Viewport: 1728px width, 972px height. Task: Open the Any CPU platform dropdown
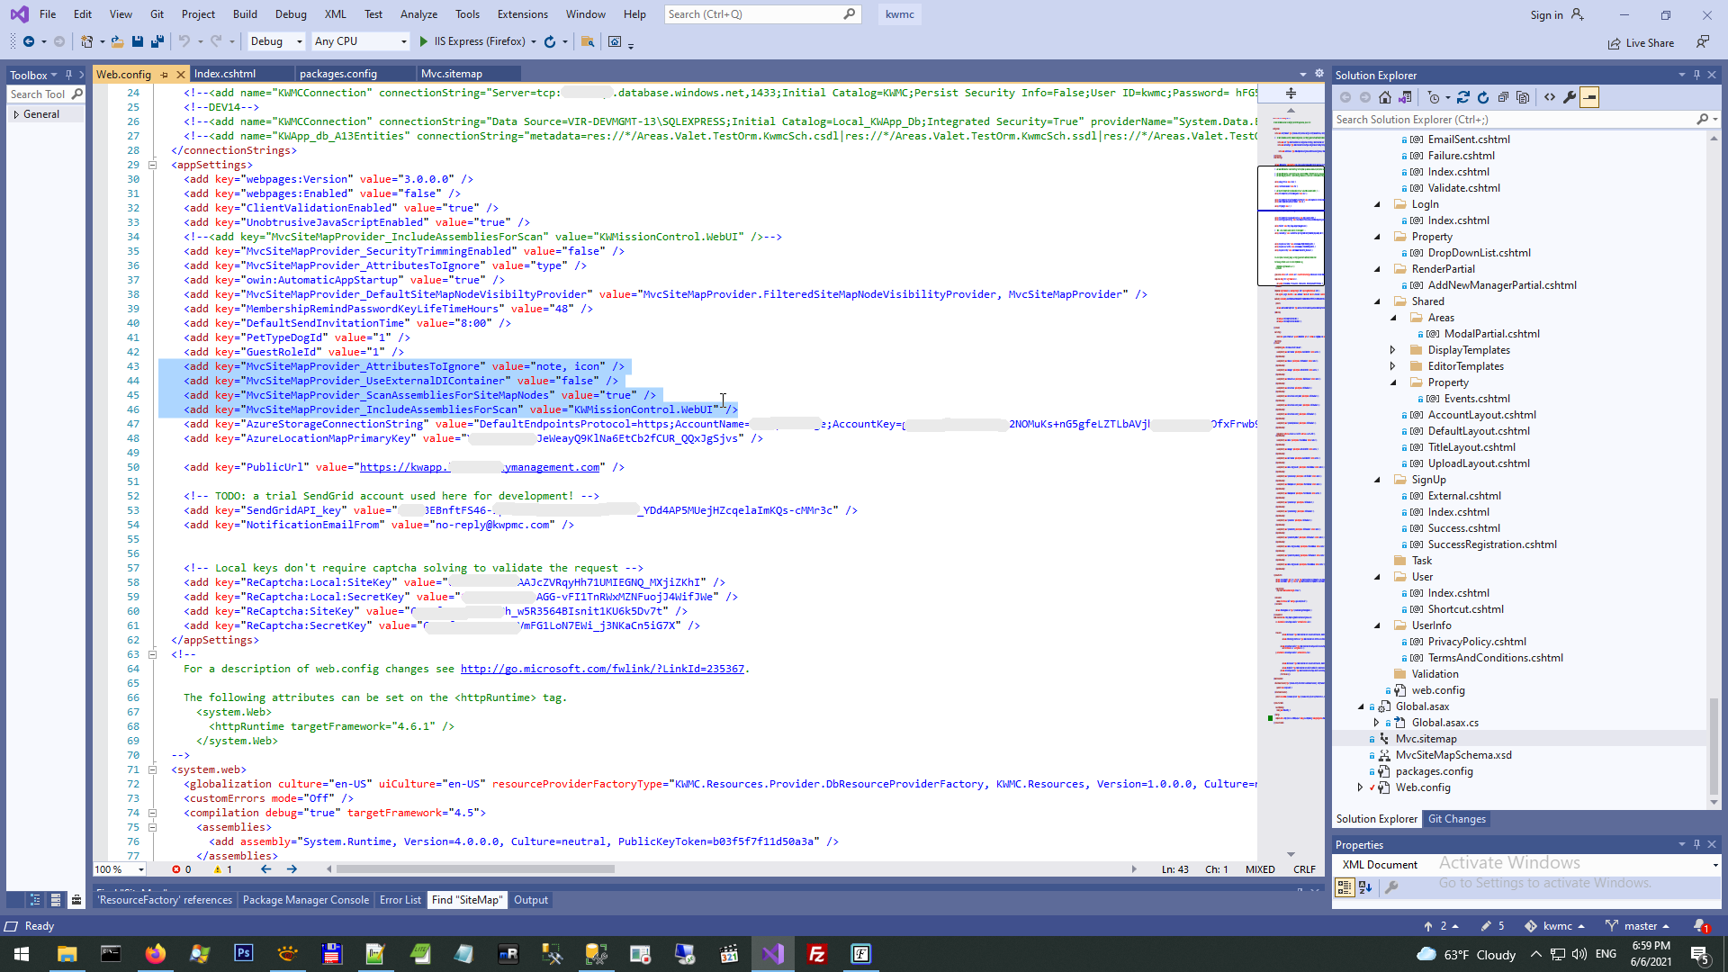coord(402,41)
